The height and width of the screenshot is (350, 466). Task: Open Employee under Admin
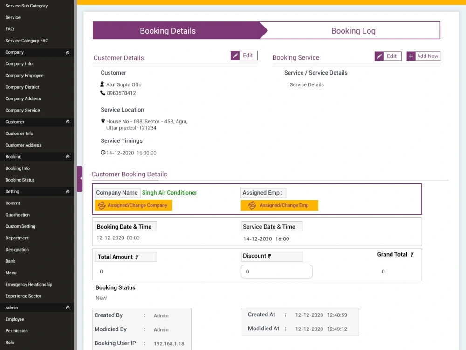pyautogui.click(x=14, y=319)
